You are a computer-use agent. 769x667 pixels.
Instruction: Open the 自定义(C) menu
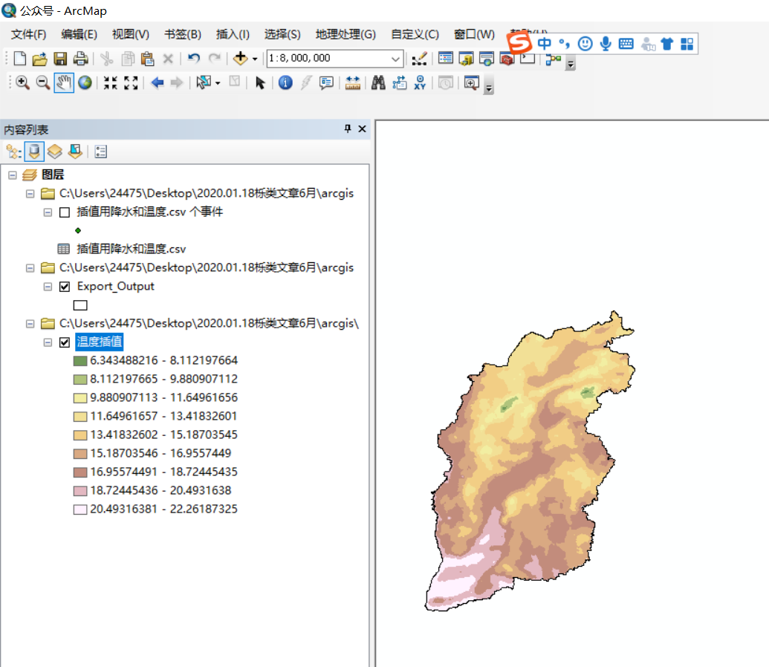pyautogui.click(x=415, y=34)
